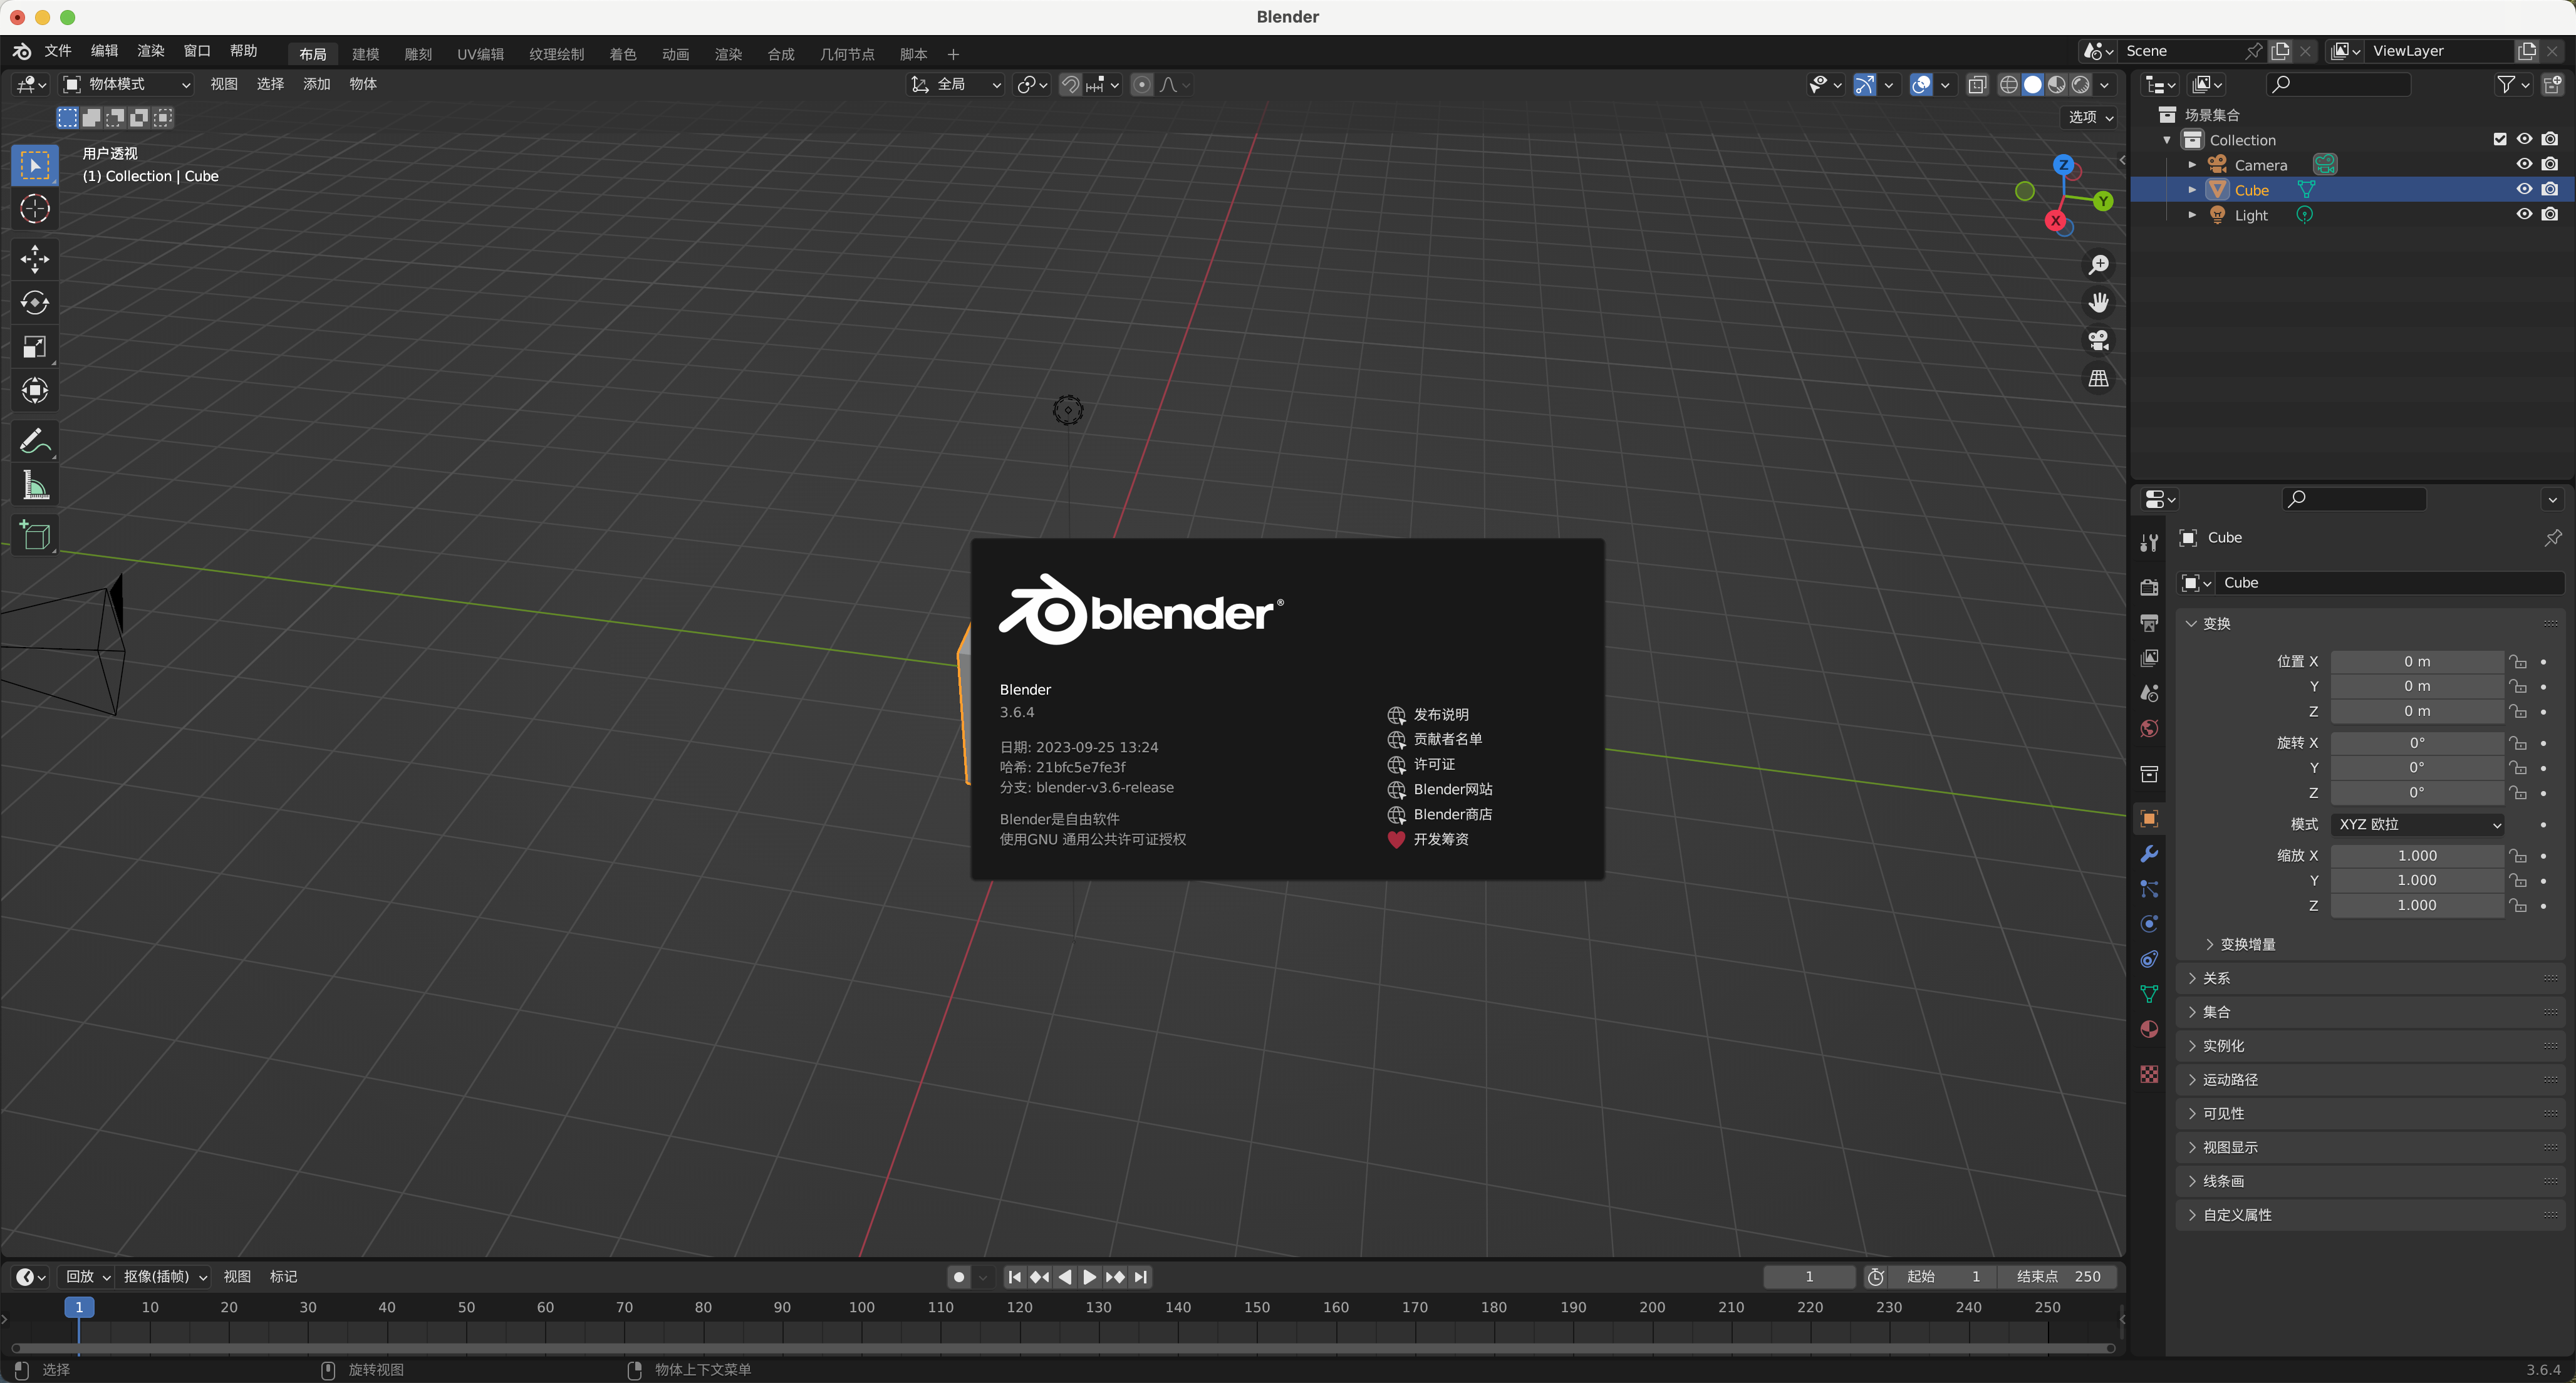The width and height of the screenshot is (2576, 1383).
Task: Click frame 100 on timeline ruler
Action: (862, 1307)
